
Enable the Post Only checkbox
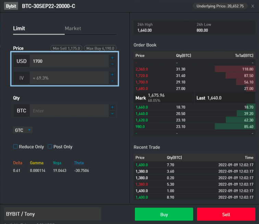coord(50,146)
